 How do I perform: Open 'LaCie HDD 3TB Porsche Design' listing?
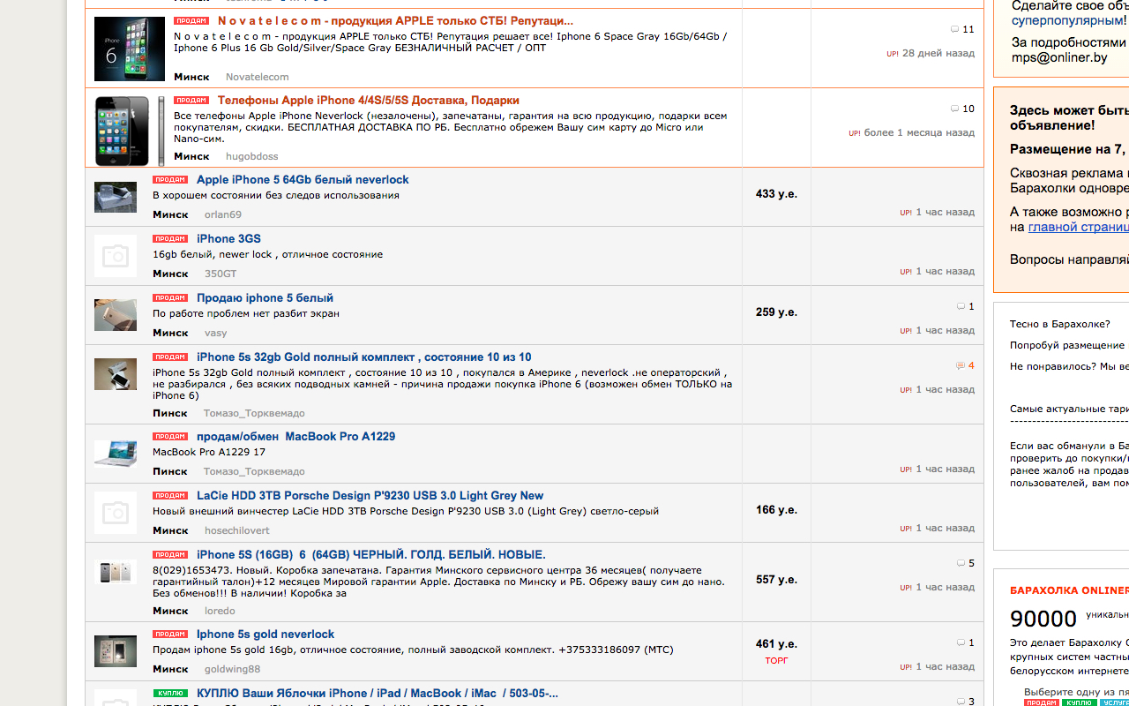[370, 495]
